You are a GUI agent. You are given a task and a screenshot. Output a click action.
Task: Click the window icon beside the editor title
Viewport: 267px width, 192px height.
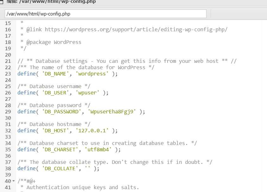coord(2,2)
